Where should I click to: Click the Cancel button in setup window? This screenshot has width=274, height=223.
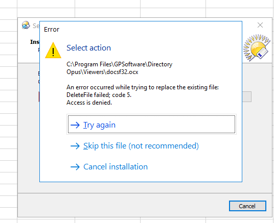tap(247, 206)
